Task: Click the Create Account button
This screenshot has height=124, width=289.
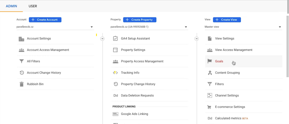Action: coord(45,20)
